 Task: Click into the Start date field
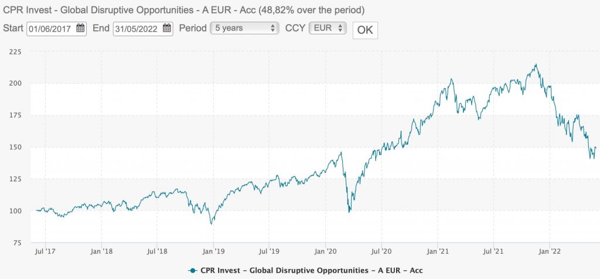click(52, 28)
